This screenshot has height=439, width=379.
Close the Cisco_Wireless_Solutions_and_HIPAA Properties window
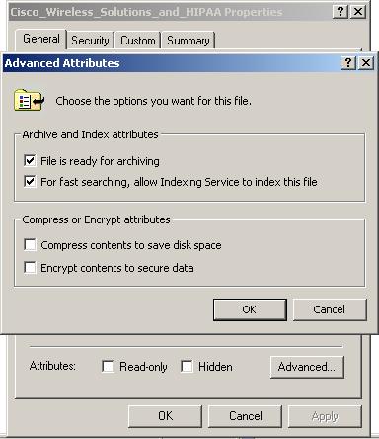point(358,12)
